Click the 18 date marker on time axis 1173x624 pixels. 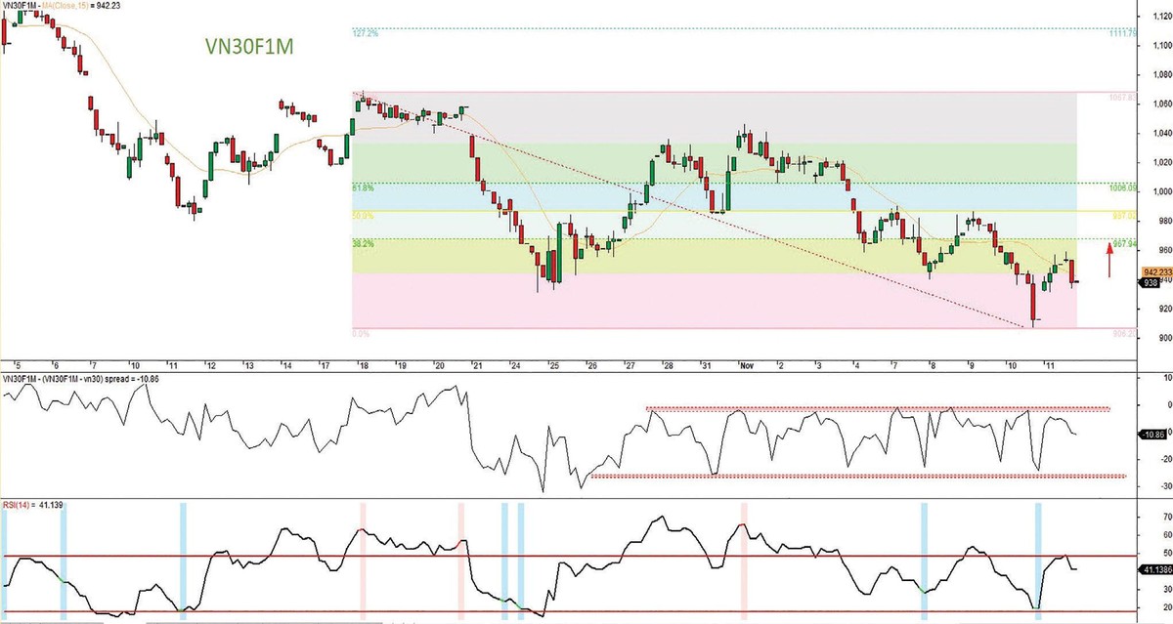pyautogui.click(x=362, y=364)
